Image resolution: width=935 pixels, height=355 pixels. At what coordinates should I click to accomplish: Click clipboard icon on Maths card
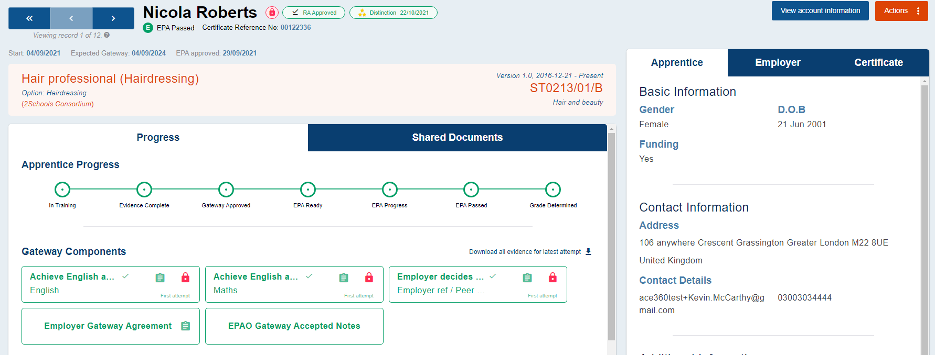pyautogui.click(x=344, y=278)
